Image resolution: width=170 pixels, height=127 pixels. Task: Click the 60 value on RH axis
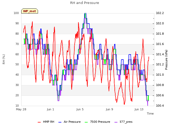coord(17,54)
